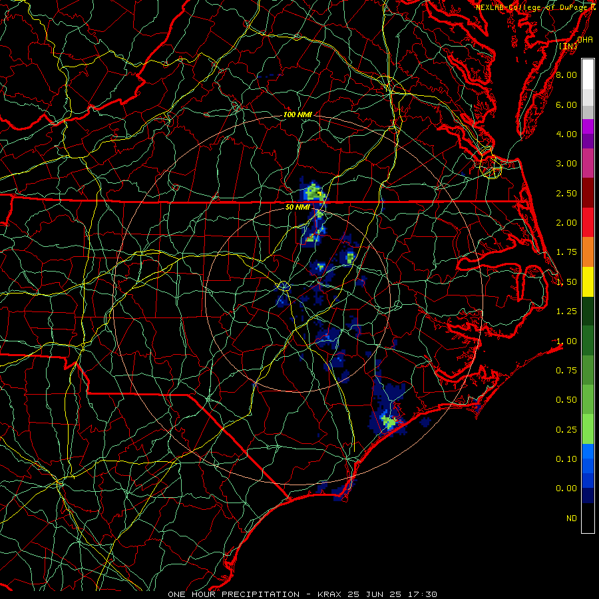This screenshot has width=599, height=599.
Task: Click the 0.25 legend label
Action: coord(566,430)
